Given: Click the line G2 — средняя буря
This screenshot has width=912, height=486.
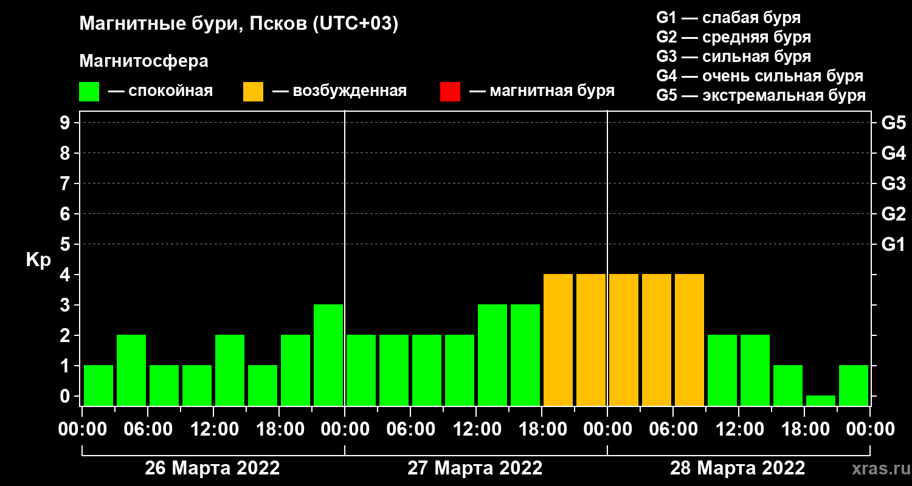Looking at the screenshot, I should [x=733, y=37].
